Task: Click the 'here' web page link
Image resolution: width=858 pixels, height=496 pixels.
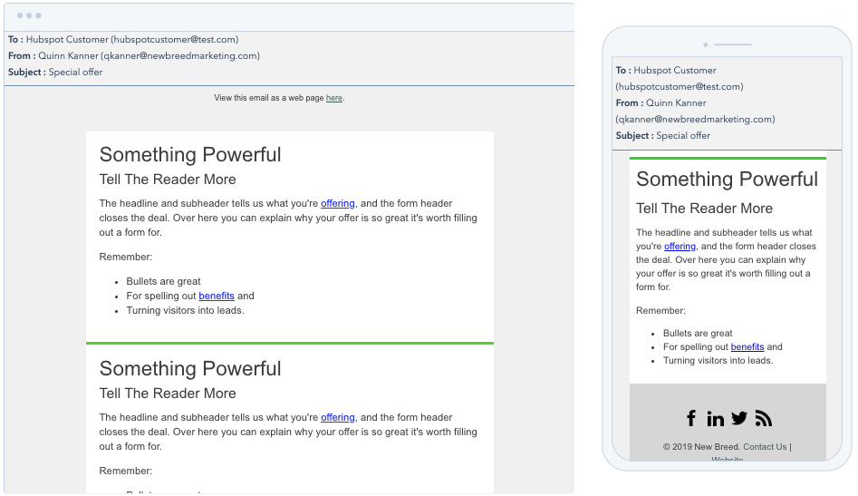Action: pos(333,98)
